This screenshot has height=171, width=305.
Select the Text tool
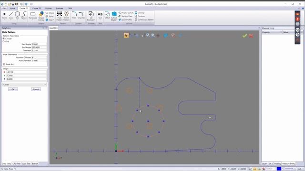pyautogui.click(x=100, y=15)
